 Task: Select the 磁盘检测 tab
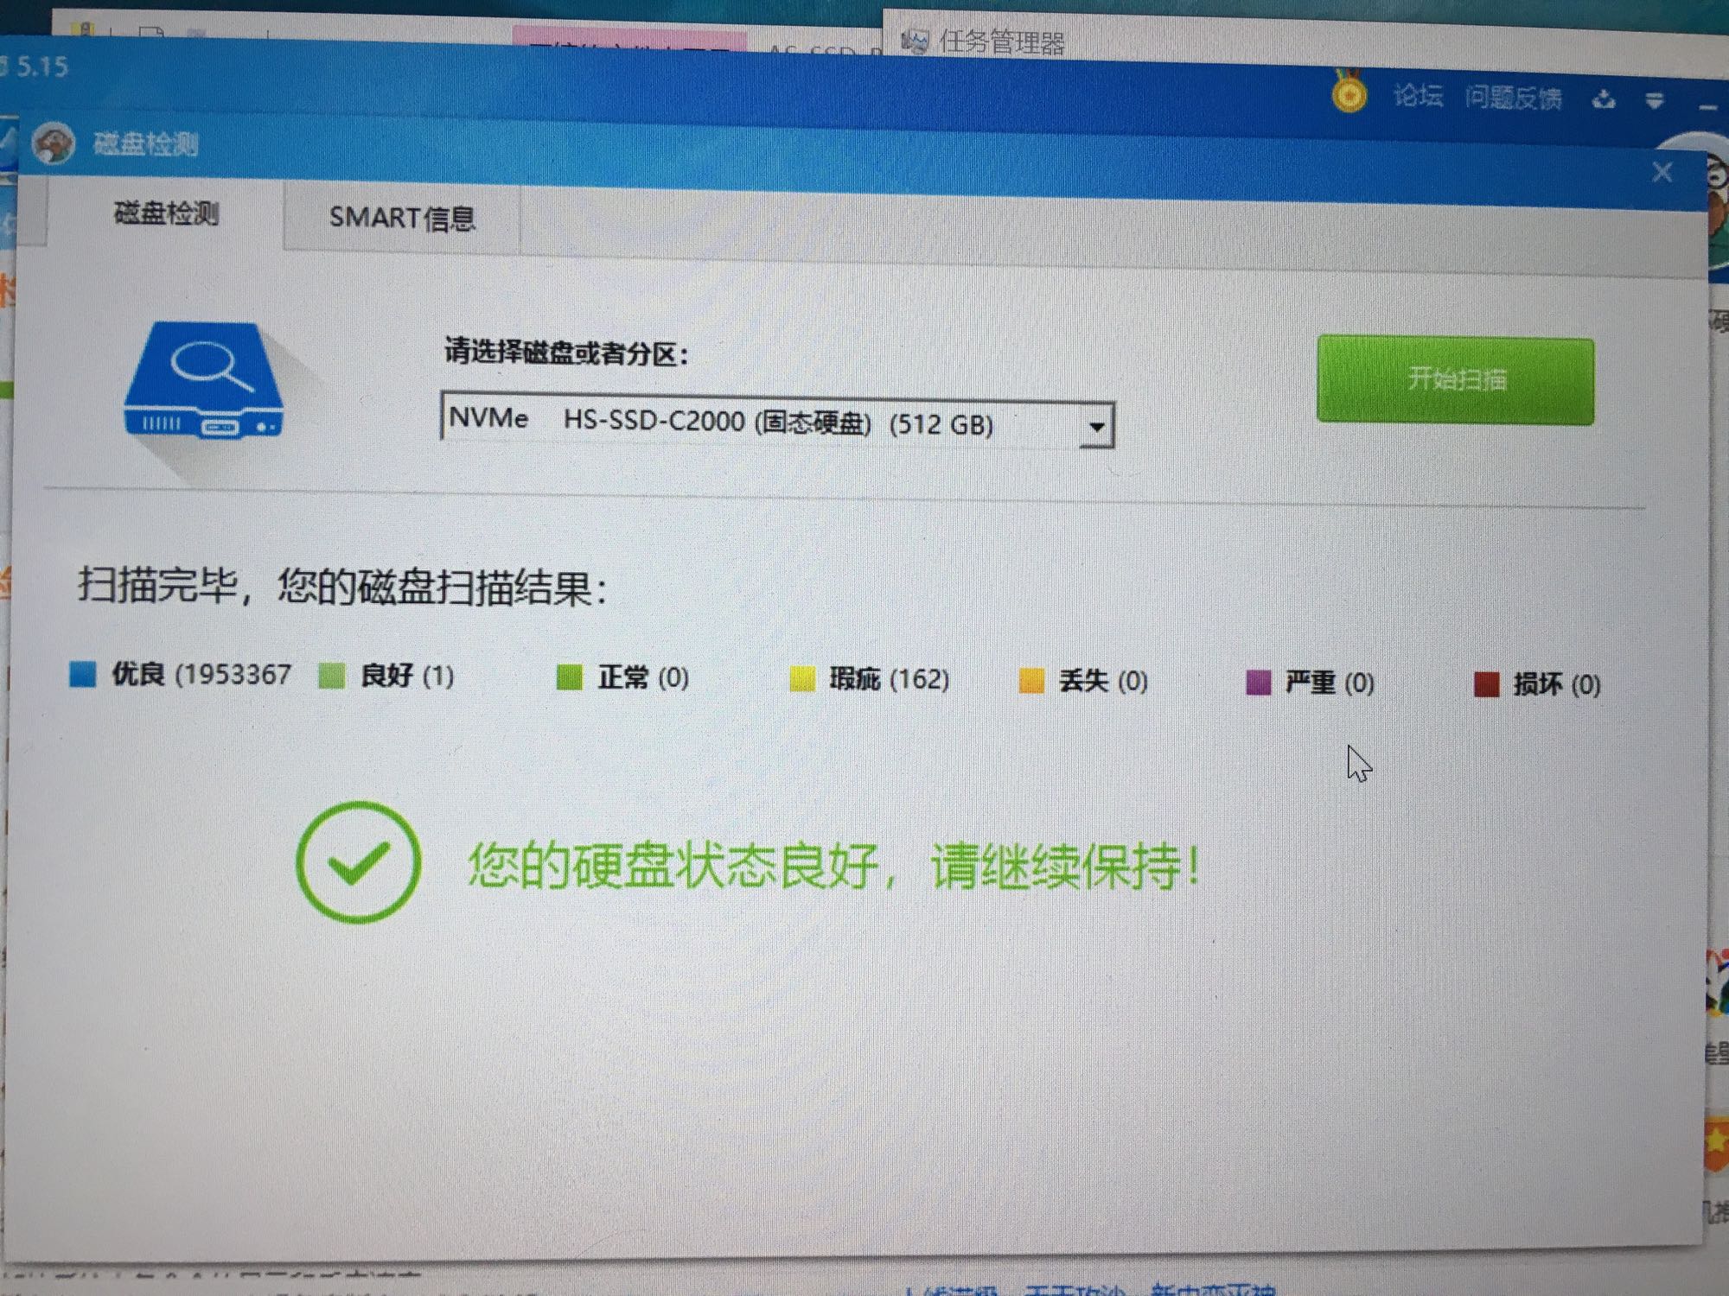166,213
